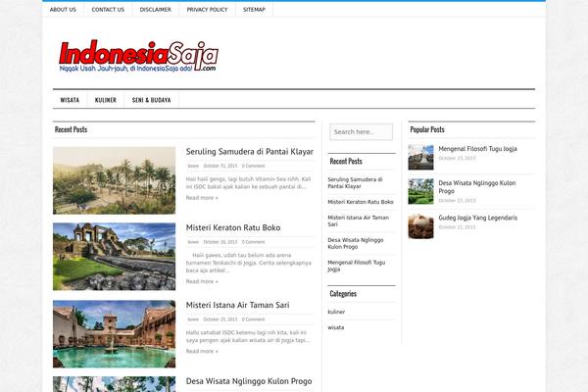Open popular post Desa Wisata Nglinggo Kulon Progo
This screenshot has width=588, height=392.
pos(477,187)
